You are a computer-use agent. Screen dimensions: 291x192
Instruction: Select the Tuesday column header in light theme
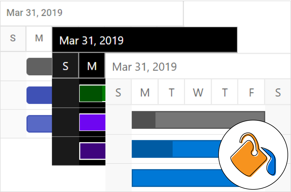coord(171,92)
